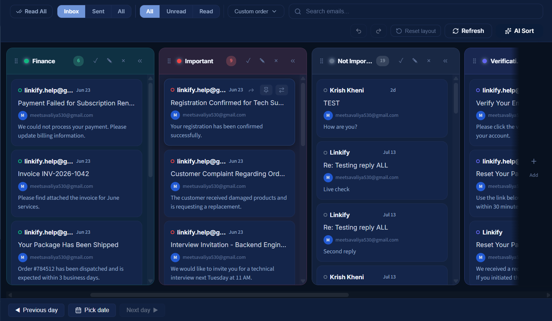Click the Not Important column drag handle
The height and width of the screenshot is (321, 552).
coord(322,61)
